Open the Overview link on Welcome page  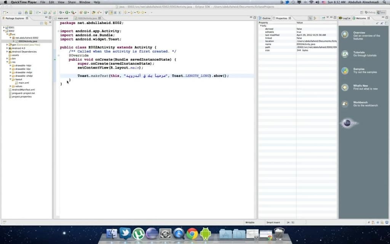coord(359,33)
